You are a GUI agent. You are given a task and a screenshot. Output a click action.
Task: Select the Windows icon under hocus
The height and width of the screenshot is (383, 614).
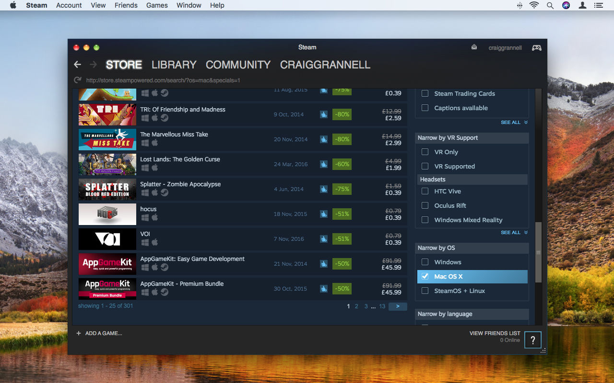pos(145,218)
